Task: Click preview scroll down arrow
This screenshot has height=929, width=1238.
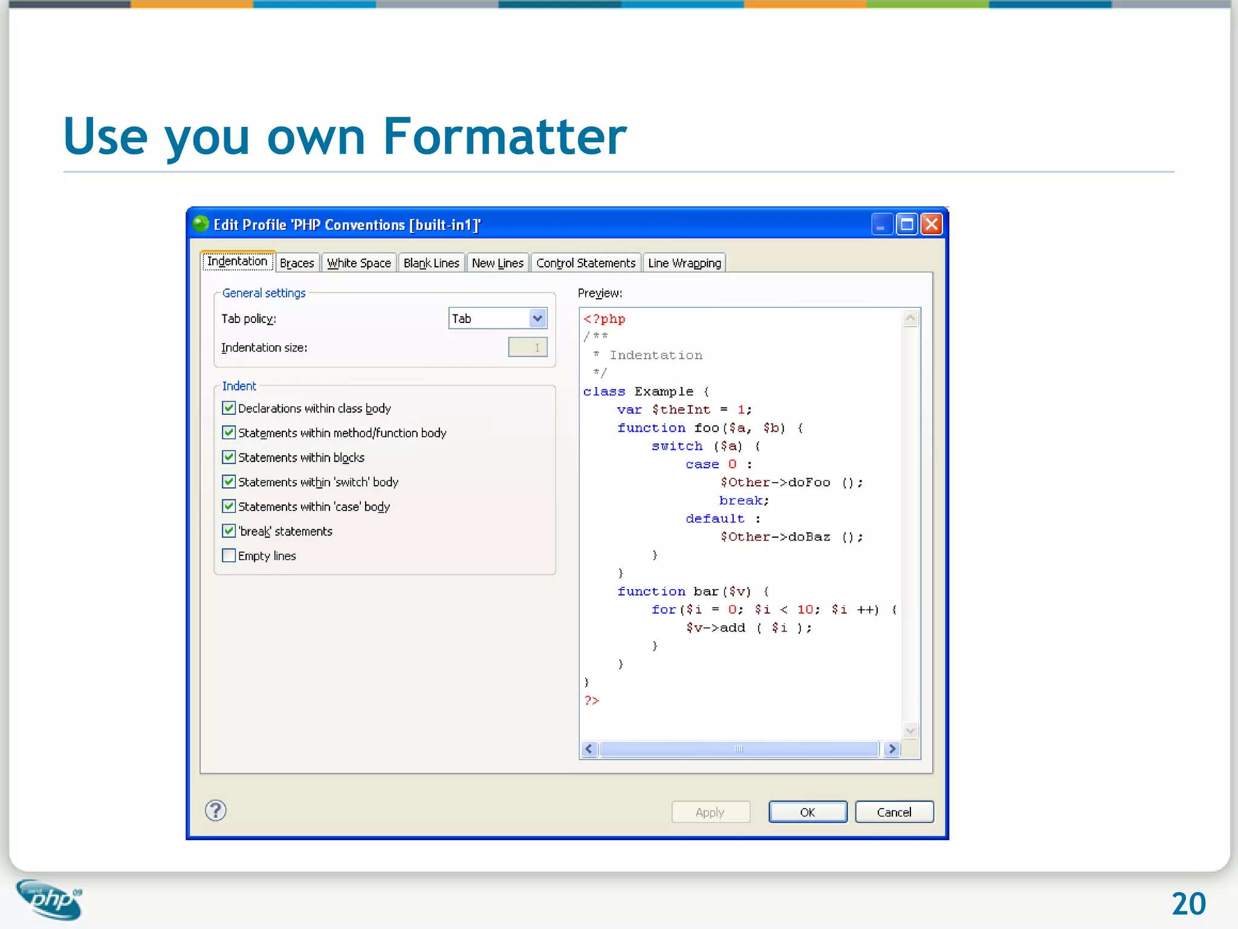Action: pyautogui.click(x=910, y=731)
